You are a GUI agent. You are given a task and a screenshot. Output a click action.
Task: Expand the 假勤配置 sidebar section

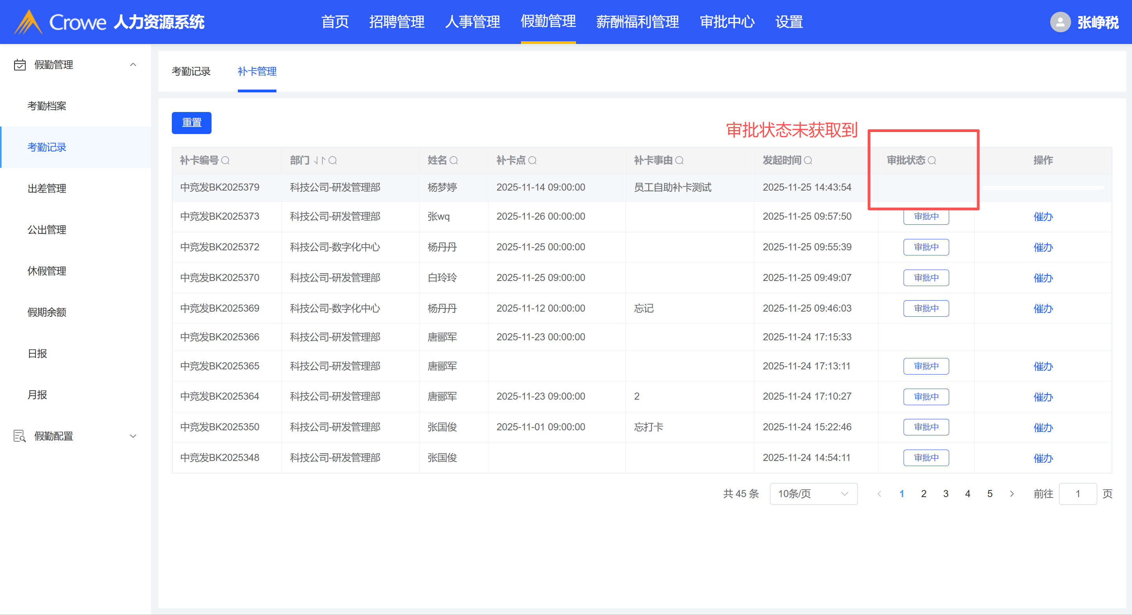tap(133, 436)
